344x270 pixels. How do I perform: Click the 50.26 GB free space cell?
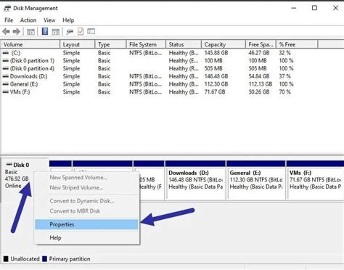pos(259,92)
